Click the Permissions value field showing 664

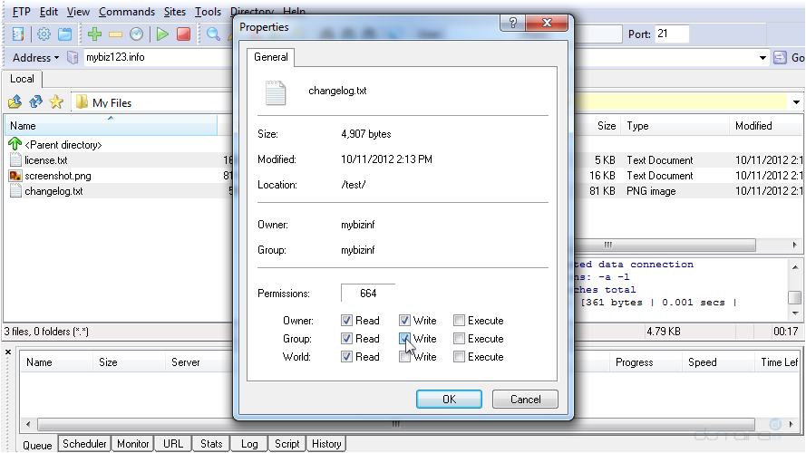click(368, 294)
